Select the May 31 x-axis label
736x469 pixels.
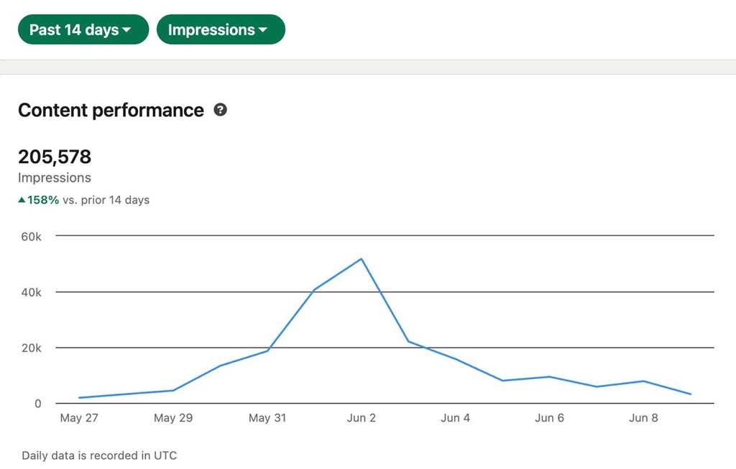[267, 418]
